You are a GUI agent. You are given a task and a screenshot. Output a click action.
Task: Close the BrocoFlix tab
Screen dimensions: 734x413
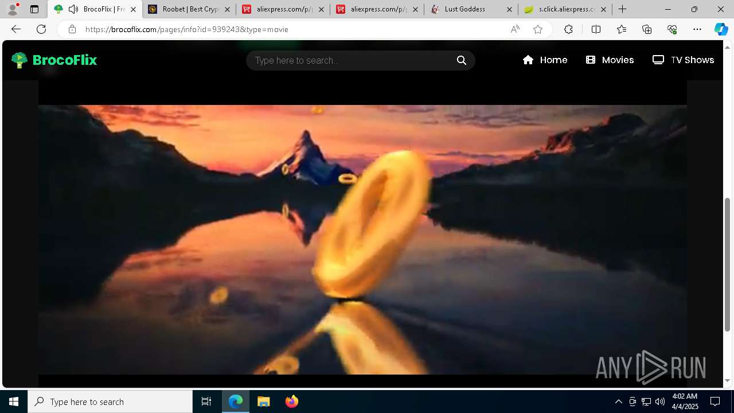[133, 9]
